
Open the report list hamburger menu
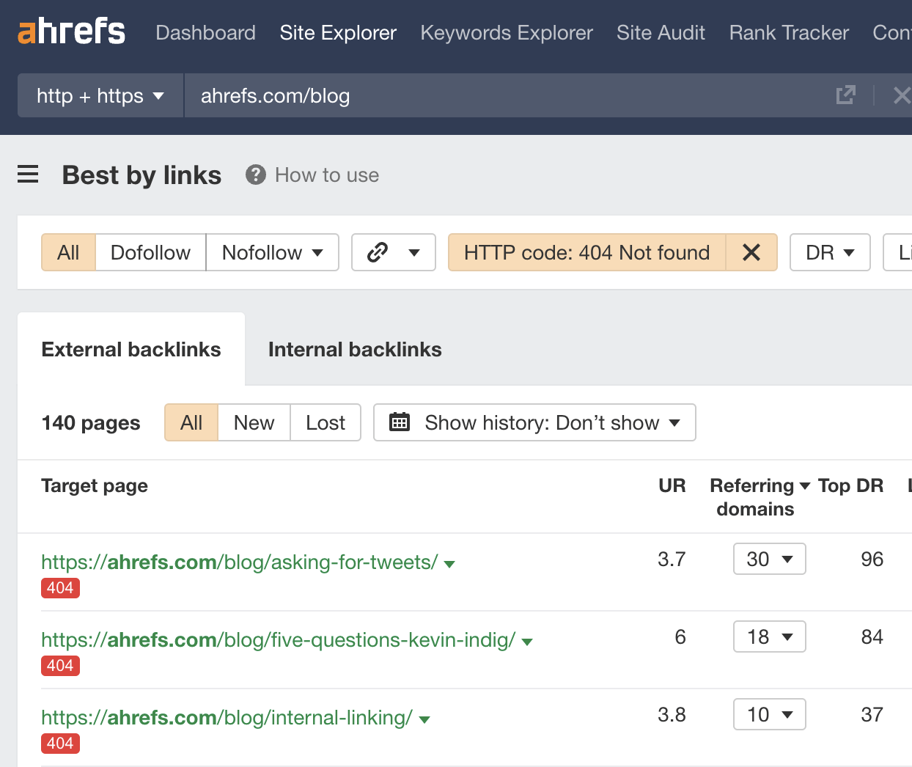(x=28, y=175)
